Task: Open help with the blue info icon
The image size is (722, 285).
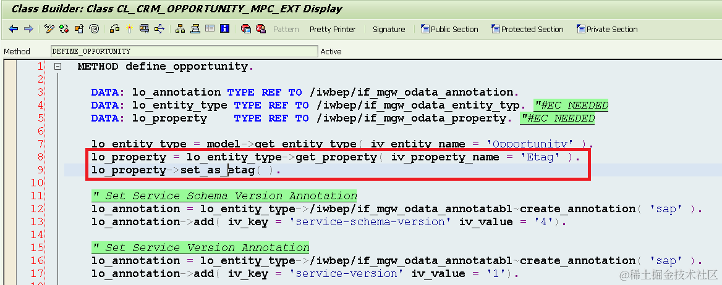Action: click(x=225, y=28)
